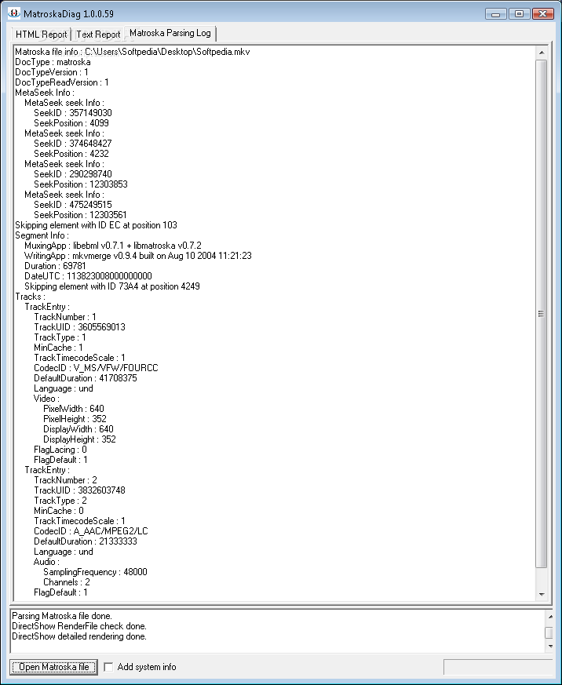Click the 'SamplingFrequency : 48000' line
Image resolution: width=562 pixels, height=685 pixels.
click(x=95, y=572)
